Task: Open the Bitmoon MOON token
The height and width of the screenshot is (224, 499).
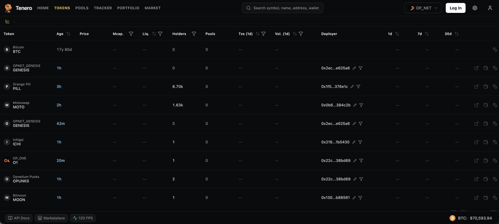Action: pos(15,197)
